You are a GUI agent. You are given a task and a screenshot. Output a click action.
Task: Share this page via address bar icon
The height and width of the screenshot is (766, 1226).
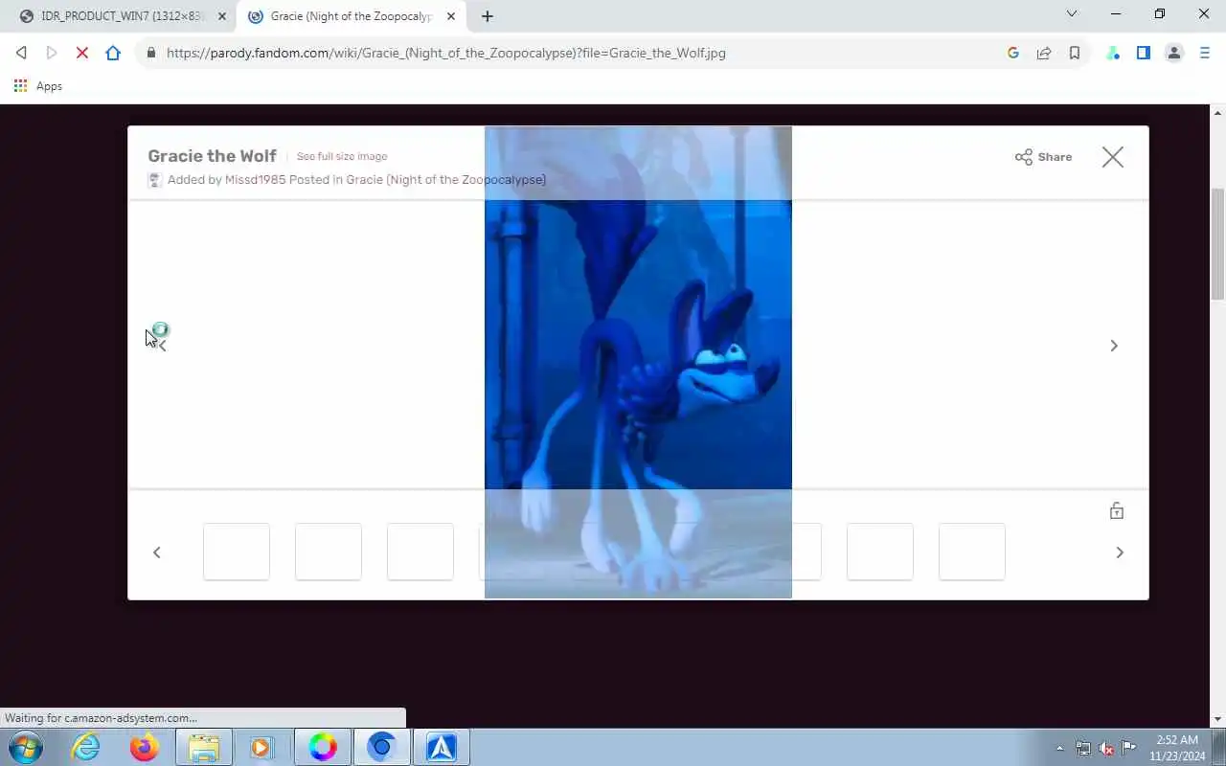[1044, 53]
